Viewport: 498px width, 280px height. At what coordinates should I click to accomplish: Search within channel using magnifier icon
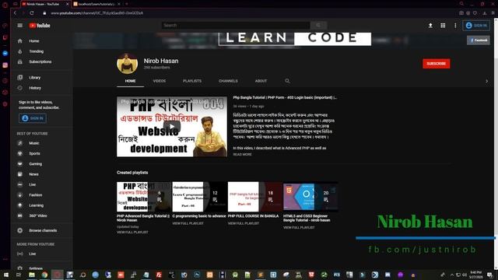click(287, 81)
